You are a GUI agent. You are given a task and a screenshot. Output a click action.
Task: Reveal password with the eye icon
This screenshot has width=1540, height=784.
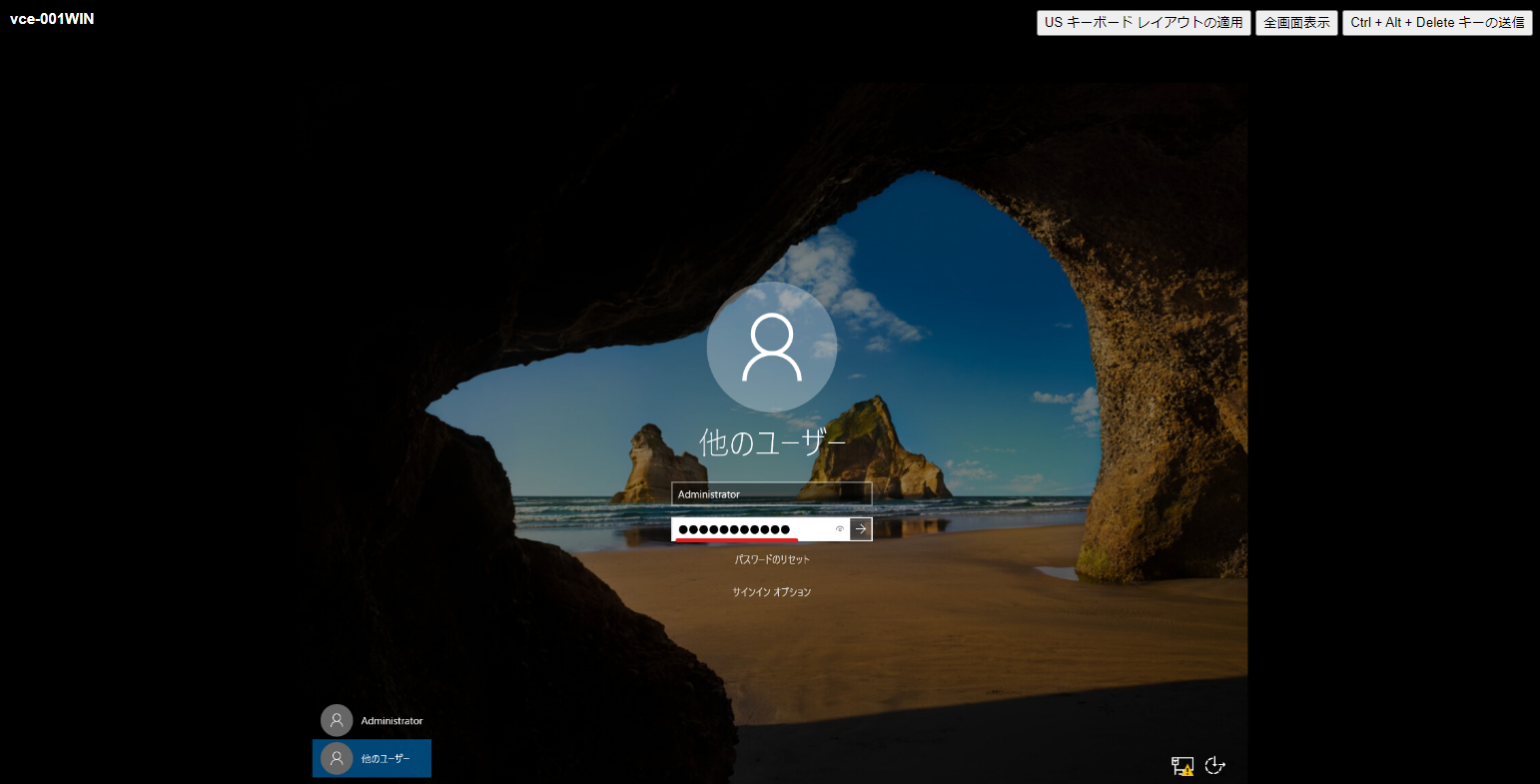pyautogui.click(x=840, y=529)
